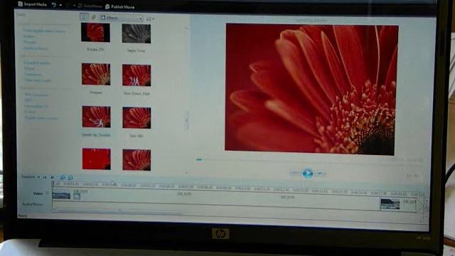Screen dimensions: 455x256
Task: Click the Publish Movie button
Action: pos(120,6)
